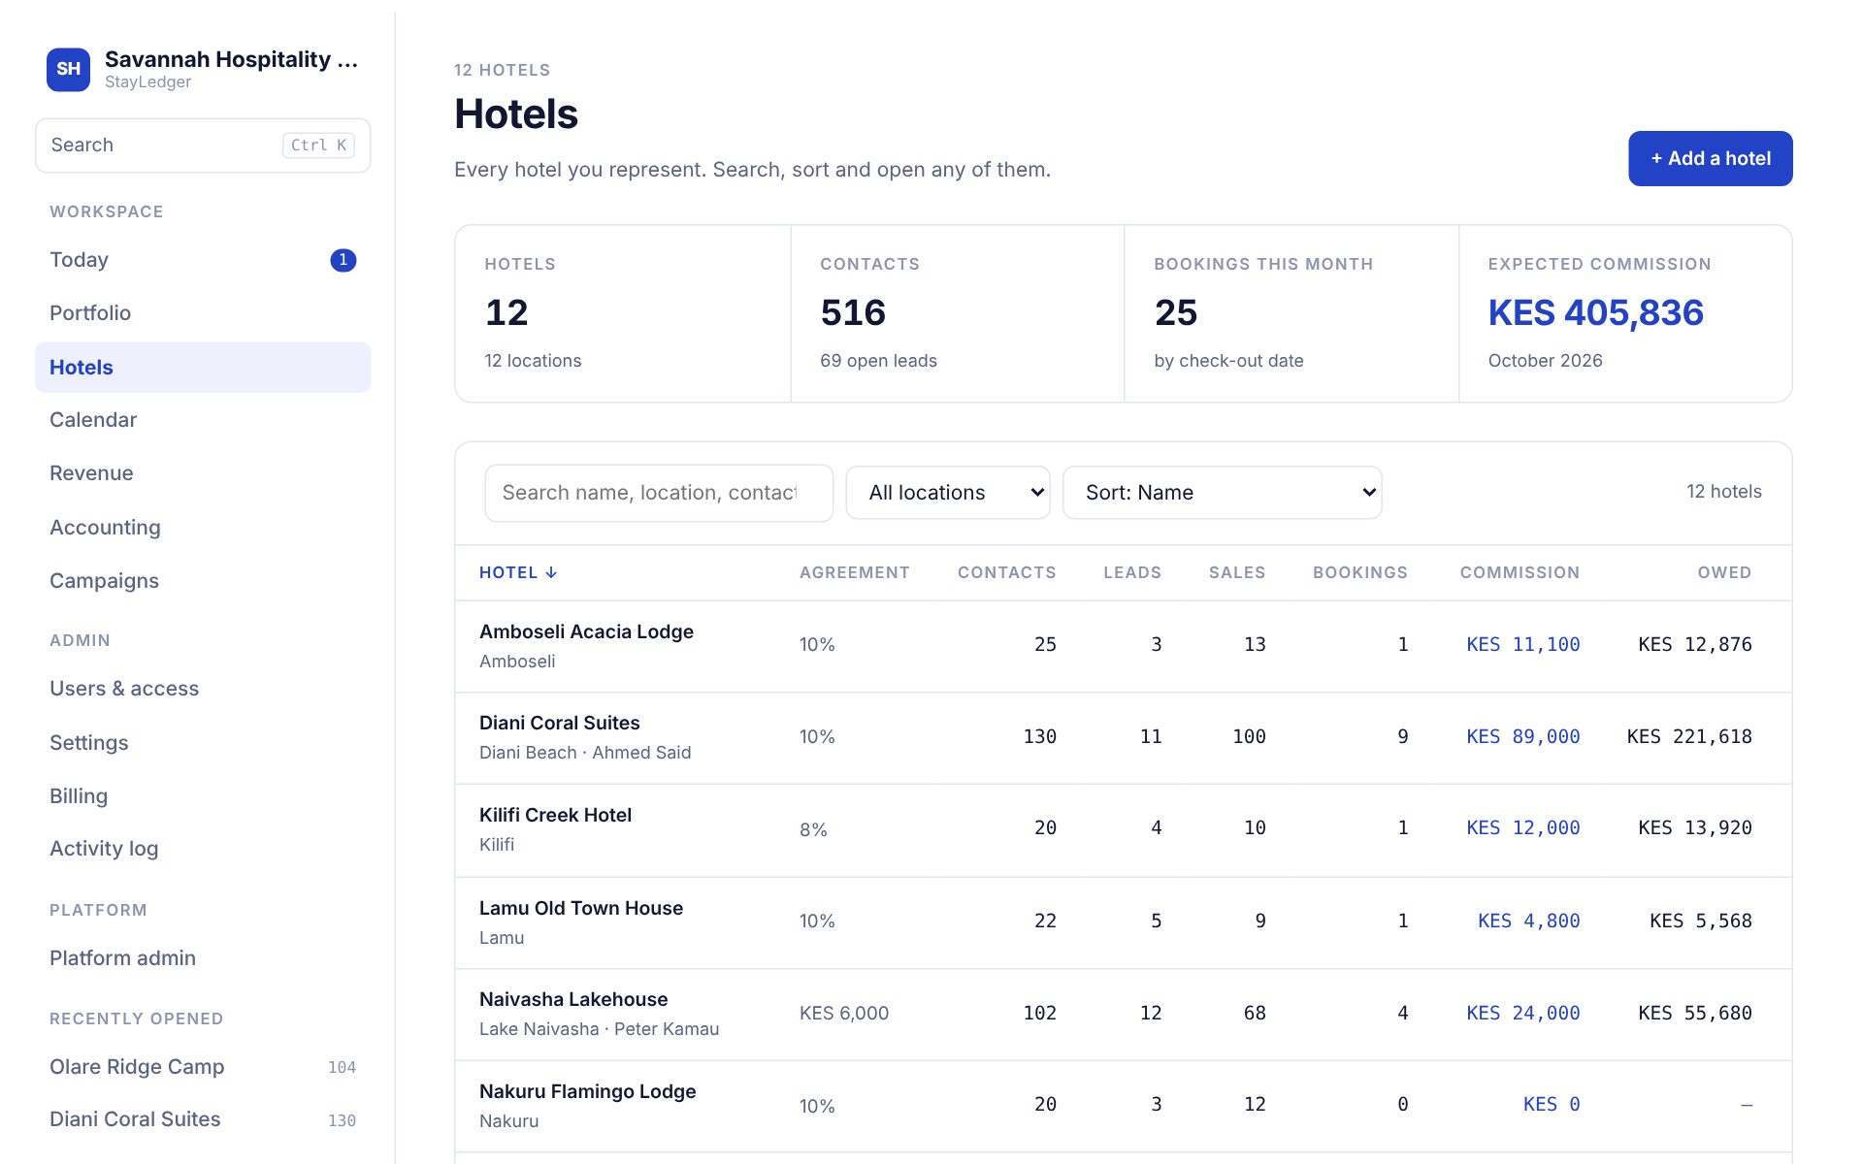Click the SALES column header

point(1236,572)
